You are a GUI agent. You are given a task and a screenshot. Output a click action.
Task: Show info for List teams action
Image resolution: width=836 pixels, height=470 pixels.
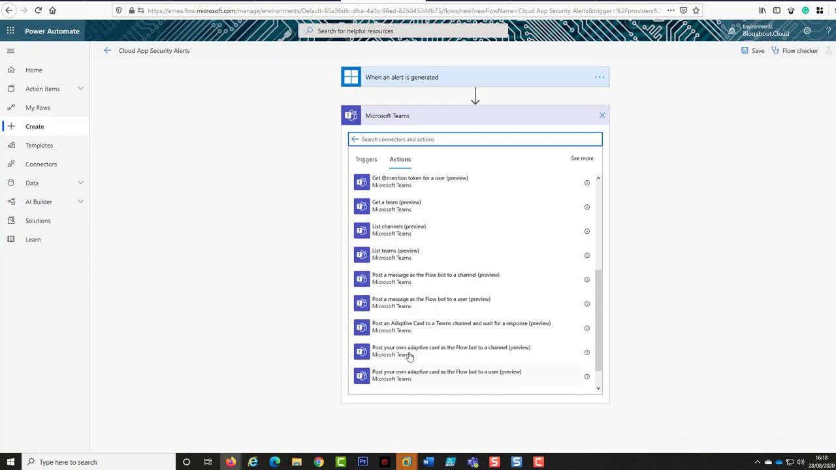click(x=587, y=255)
